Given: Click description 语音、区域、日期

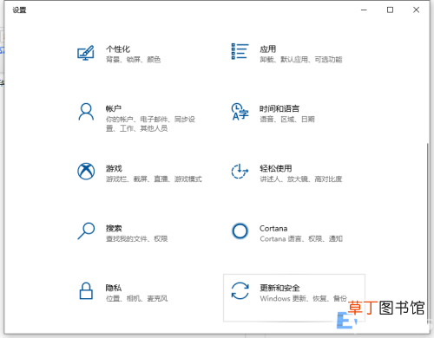Looking at the screenshot, I should (287, 120).
